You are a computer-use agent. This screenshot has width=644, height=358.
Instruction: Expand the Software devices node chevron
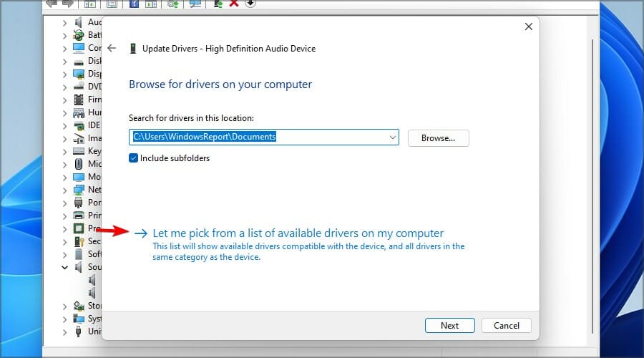[64, 254]
